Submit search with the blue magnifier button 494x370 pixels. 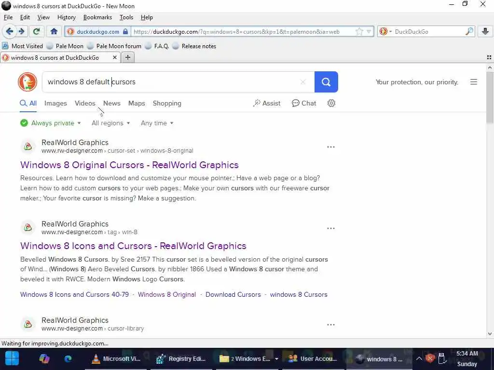click(326, 82)
